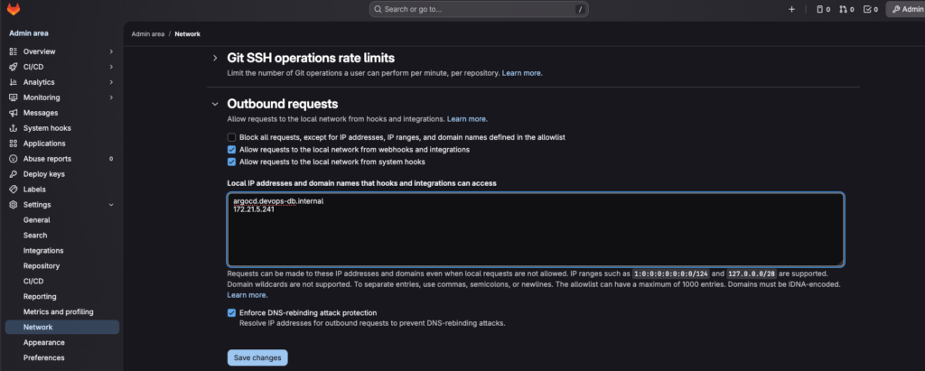Open the to-do list counter icon
The height and width of the screenshot is (371, 925).
click(x=870, y=9)
